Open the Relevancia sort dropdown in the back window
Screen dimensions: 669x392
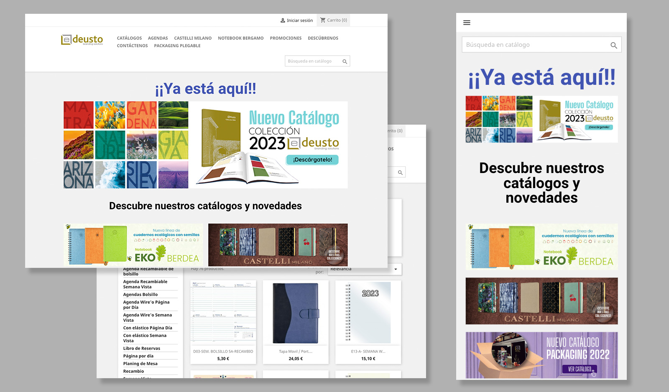click(365, 269)
